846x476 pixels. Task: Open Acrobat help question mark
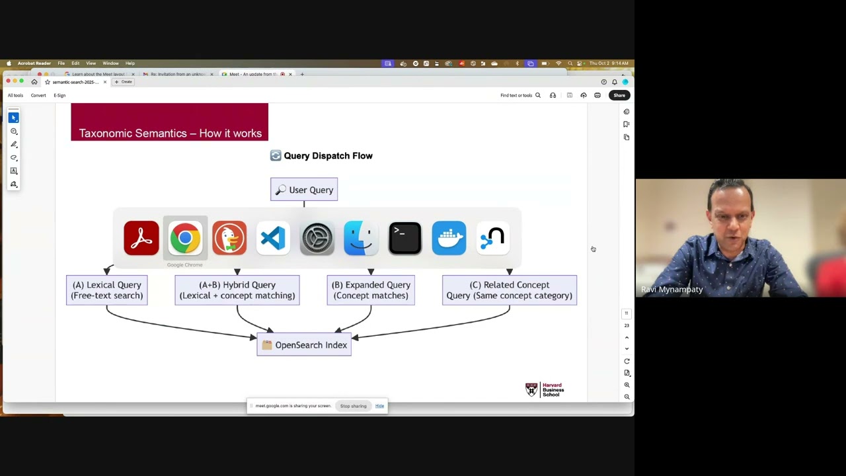[603, 82]
